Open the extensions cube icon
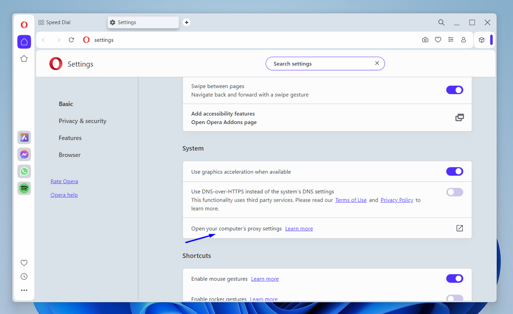Image resolution: width=513 pixels, height=314 pixels. [482, 40]
